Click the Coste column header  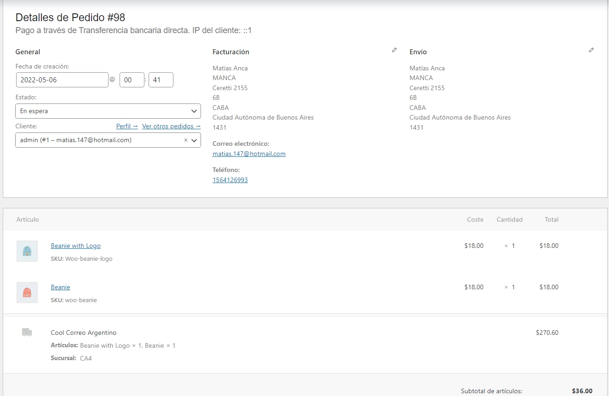(x=475, y=219)
